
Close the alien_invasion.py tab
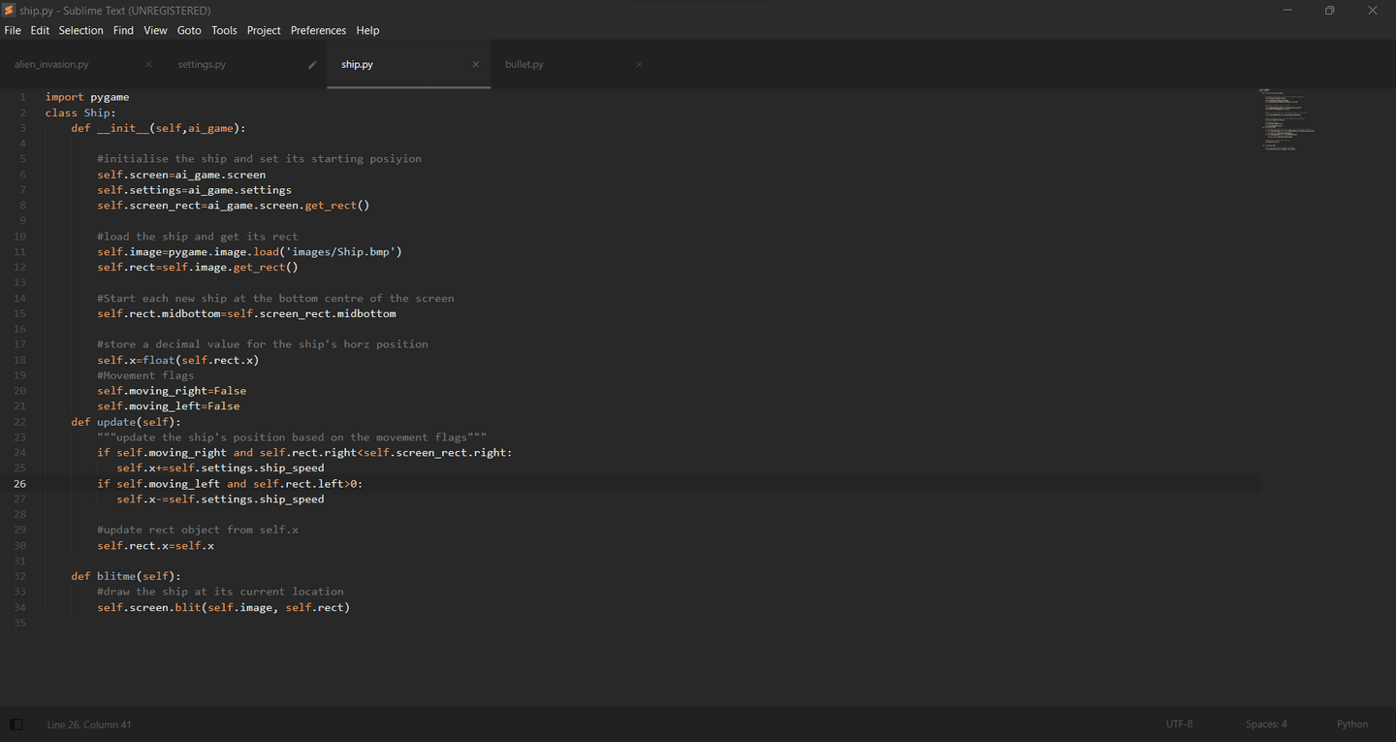[148, 65]
